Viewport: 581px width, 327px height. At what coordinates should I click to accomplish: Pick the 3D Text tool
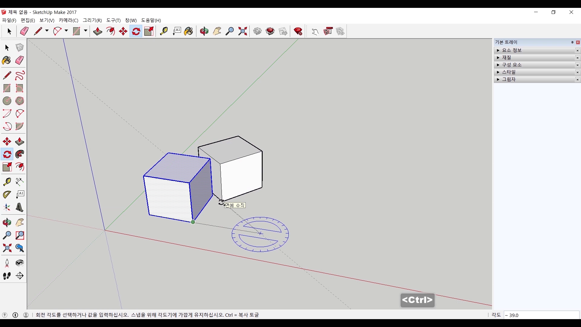tap(20, 208)
